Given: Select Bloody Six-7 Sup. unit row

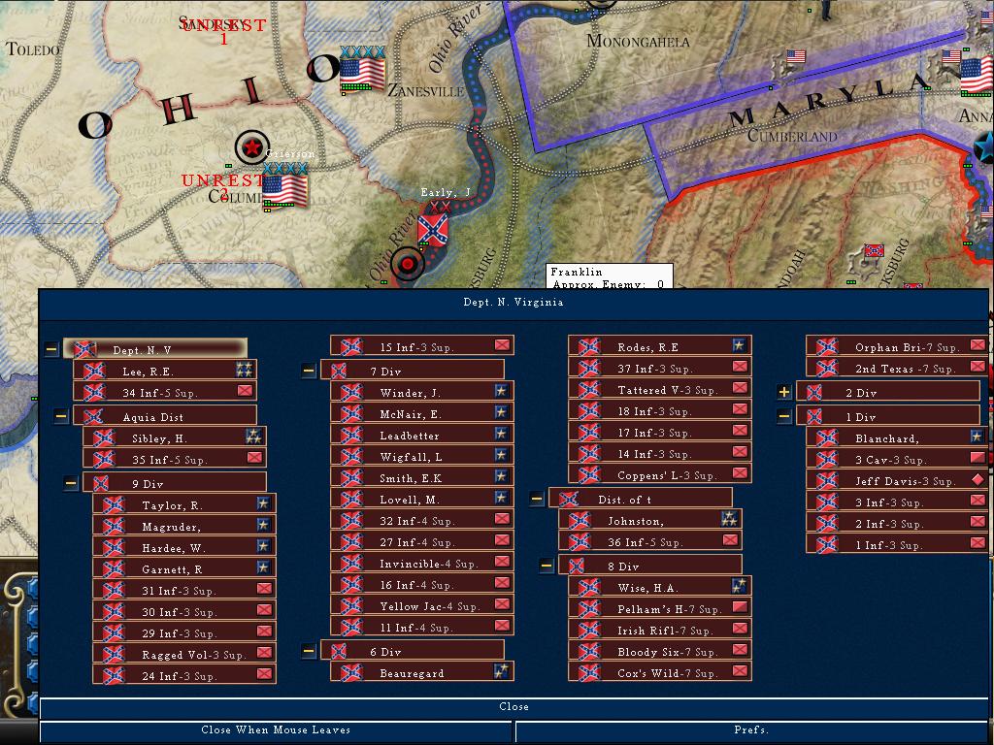Looking at the screenshot, I should click(x=659, y=651).
